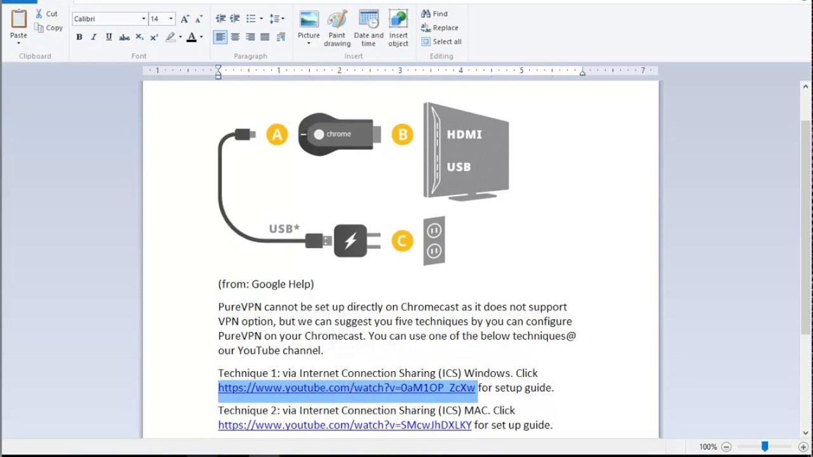Image resolution: width=813 pixels, height=457 pixels.
Task: Toggle bold formatting
Action: click(79, 37)
